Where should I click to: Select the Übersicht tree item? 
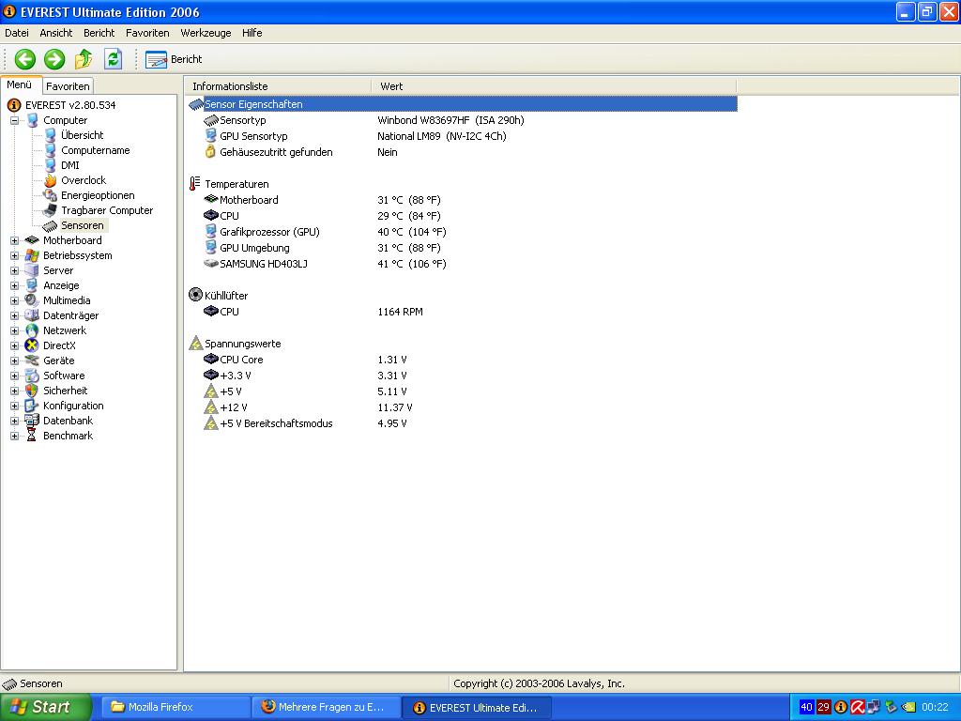click(83, 135)
